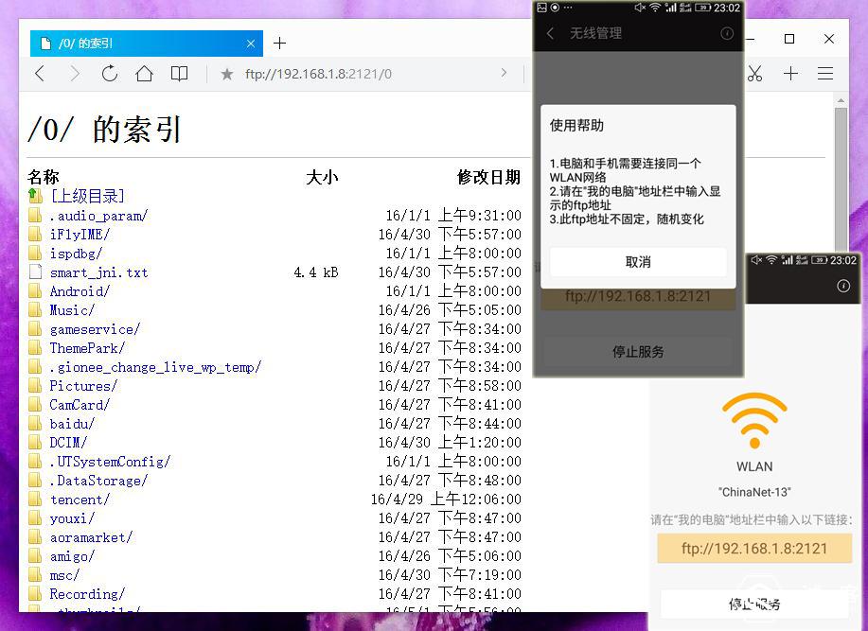Viewport: 868px width, 631px height.
Task: Open the reading list book icon
Action: coord(179,74)
